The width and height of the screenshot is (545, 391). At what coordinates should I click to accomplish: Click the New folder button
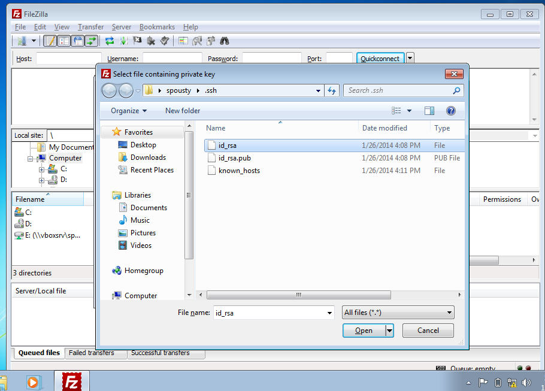click(183, 111)
